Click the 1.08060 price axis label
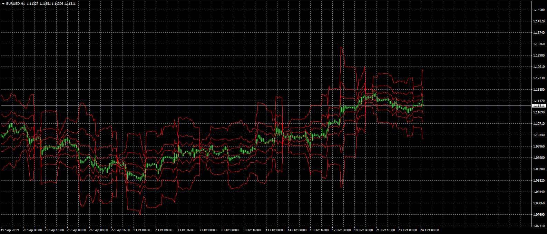 (x=539, y=203)
